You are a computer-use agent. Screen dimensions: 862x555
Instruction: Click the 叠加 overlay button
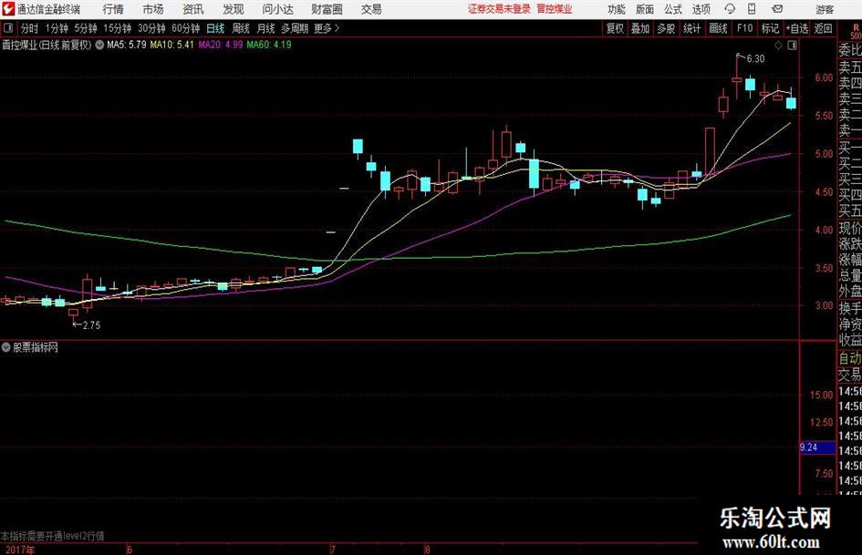click(x=640, y=28)
